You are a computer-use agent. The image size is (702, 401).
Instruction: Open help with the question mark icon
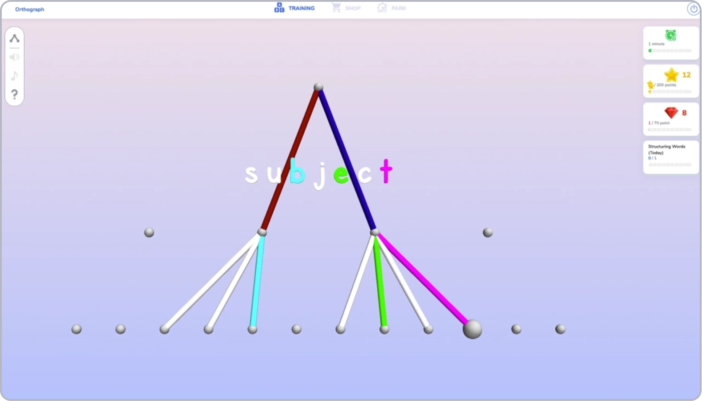pyautogui.click(x=14, y=94)
